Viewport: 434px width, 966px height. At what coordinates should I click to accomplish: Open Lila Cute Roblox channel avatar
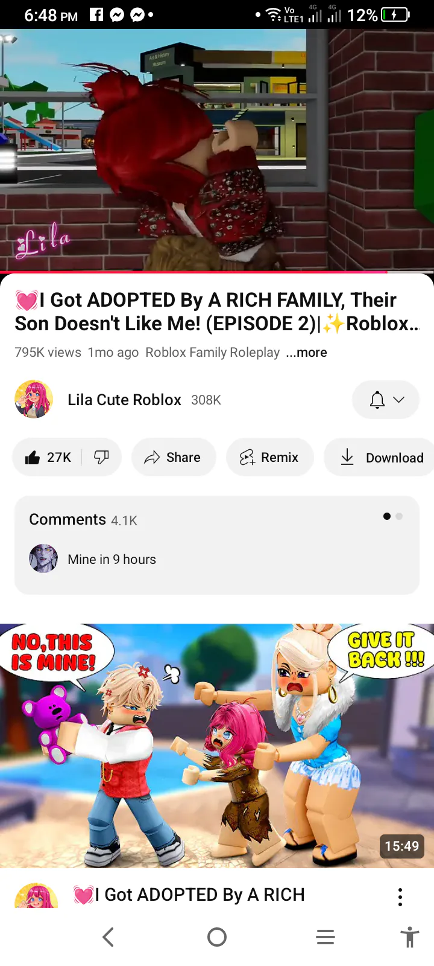tap(34, 399)
